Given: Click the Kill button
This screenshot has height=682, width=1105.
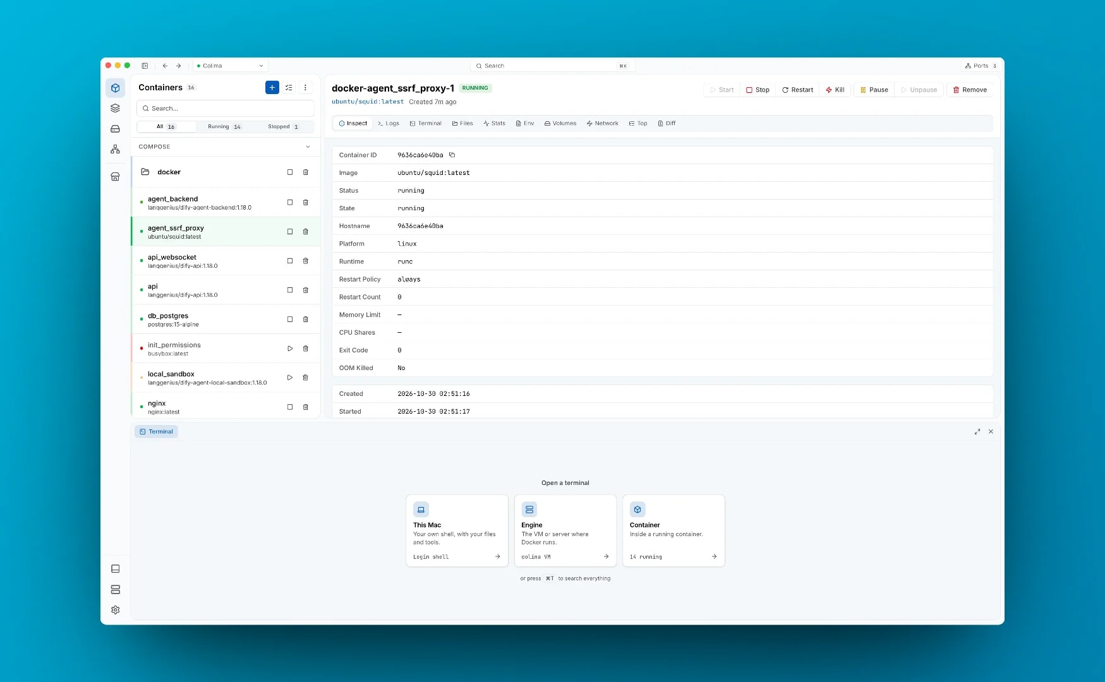Looking at the screenshot, I should click(x=835, y=90).
